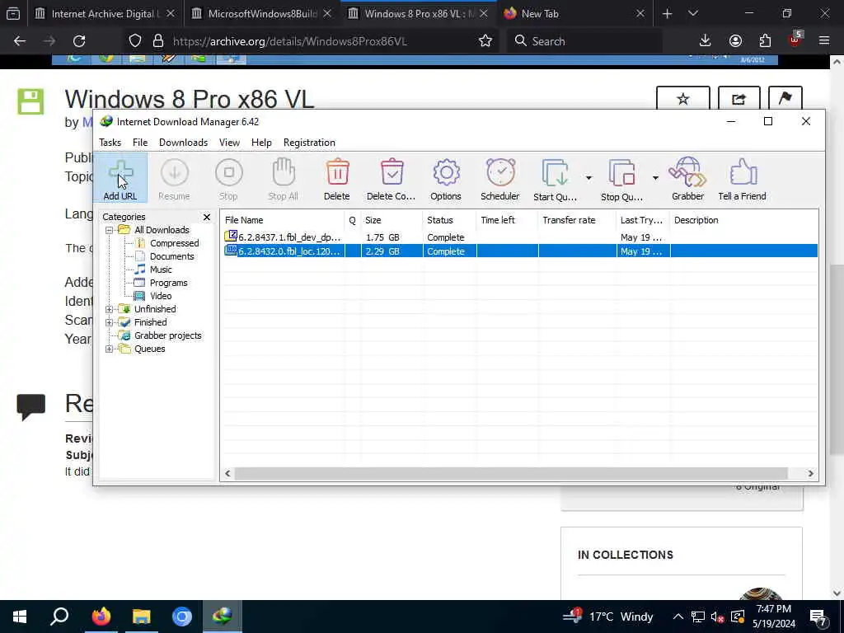The image size is (844, 633).
Task: Switch to the MicrosoftWindows8Build browser tab
Action: [261, 14]
